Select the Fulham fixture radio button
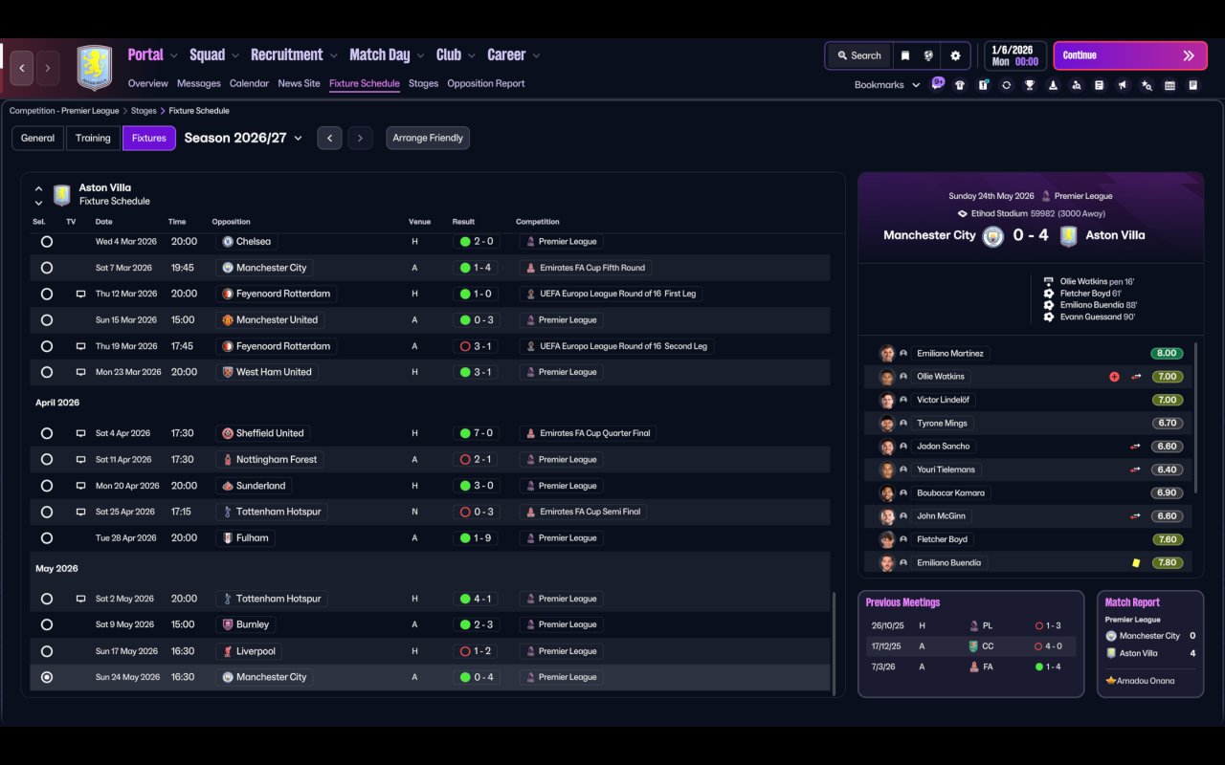Image resolution: width=1225 pixels, height=765 pixels. [47, 538]
